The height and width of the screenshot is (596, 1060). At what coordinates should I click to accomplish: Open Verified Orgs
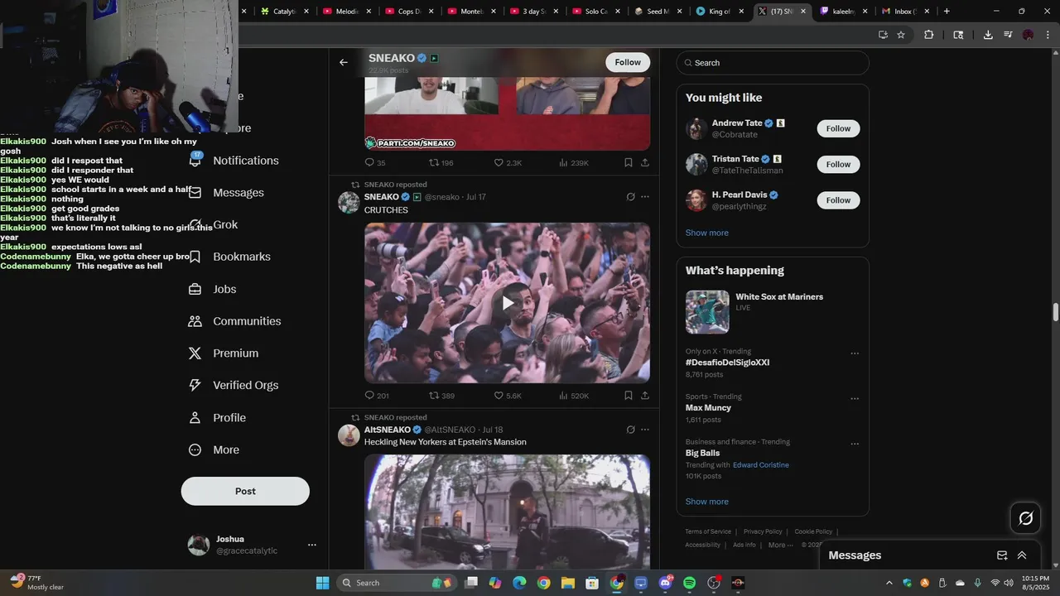tap(233, 385)
